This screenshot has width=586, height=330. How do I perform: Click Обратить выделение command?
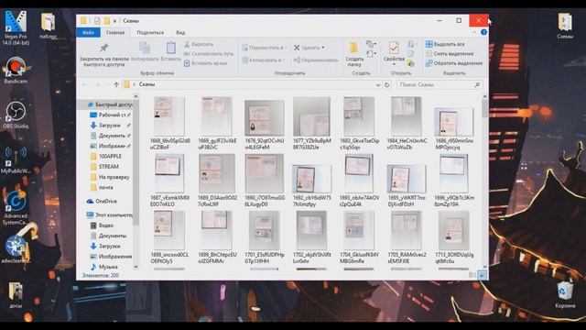pos(454,63)
